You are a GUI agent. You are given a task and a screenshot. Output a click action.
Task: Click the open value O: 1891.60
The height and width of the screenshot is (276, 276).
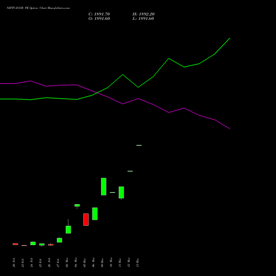[x=99, y=19]
